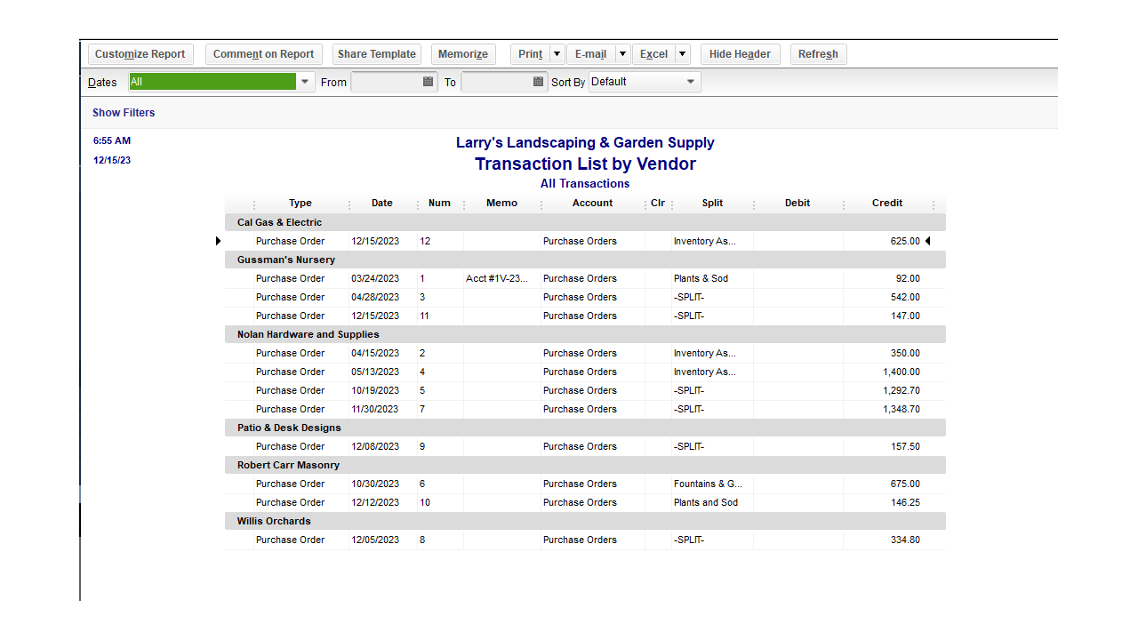Image resolution: width=1138 pixels, height=640 pixels.
Task: Click the row pointer arrow on Cal Gas row
Action: coord(218,240)
